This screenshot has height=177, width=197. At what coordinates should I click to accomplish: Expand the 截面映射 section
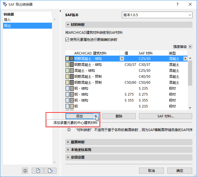pyautogui.click(x=68, y=142)
